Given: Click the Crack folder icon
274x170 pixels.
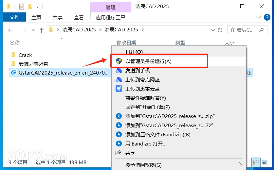Looking at the screenshot, I should (x=13, y=55).
